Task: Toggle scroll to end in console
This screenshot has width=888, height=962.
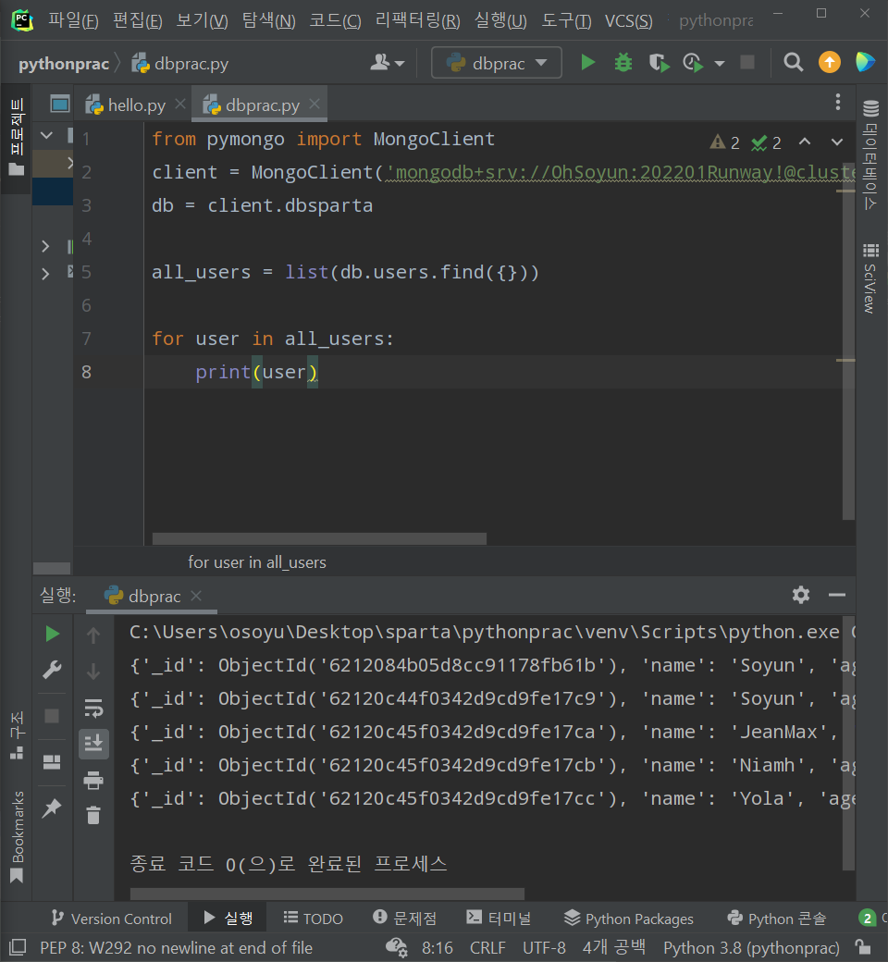Action: (93, 743)
